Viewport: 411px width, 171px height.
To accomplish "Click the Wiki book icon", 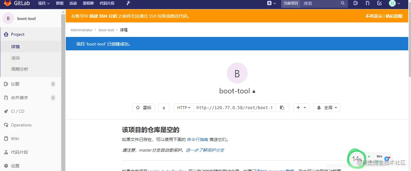I will pos(6,139).
